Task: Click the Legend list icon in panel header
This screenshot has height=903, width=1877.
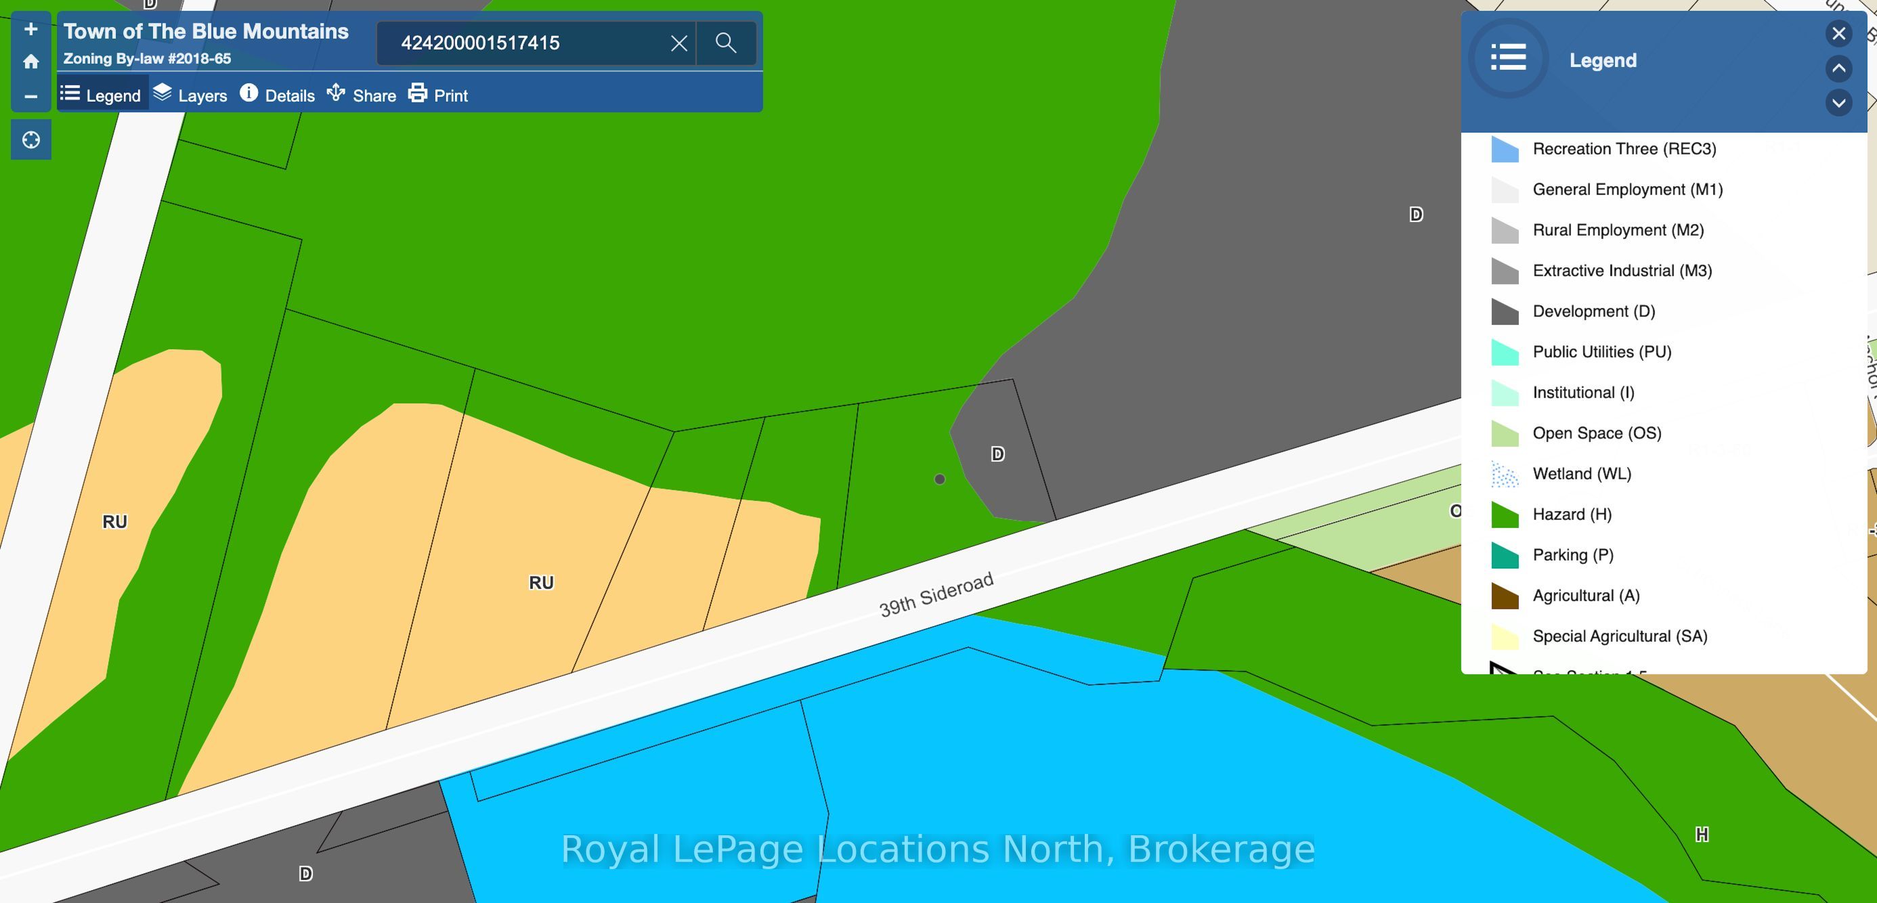Action: (x=1507, y=58)
